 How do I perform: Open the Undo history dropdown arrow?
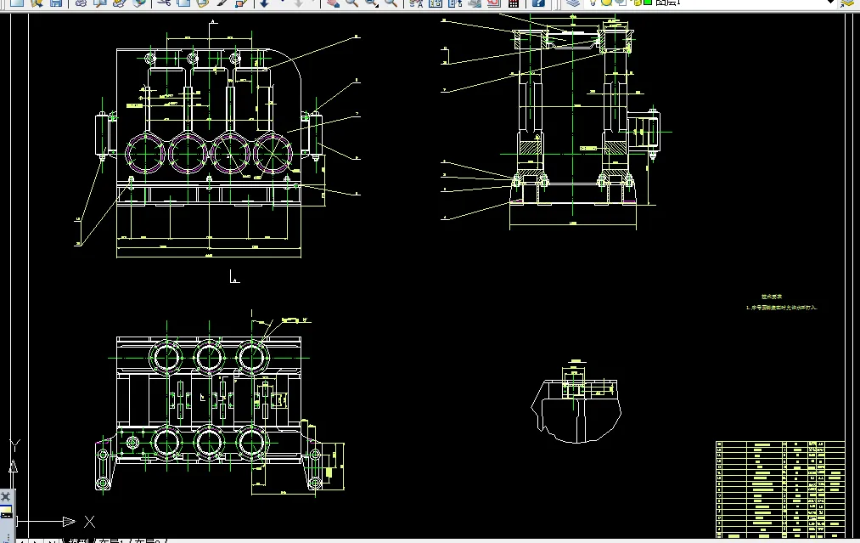282,3
